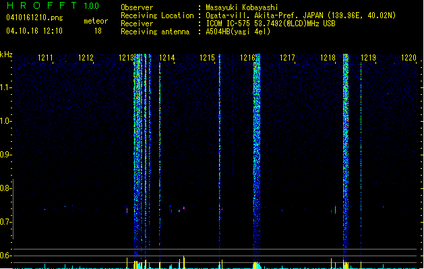
Task: Click the 0.7 kHz frequency label
Action: (5, 222)
